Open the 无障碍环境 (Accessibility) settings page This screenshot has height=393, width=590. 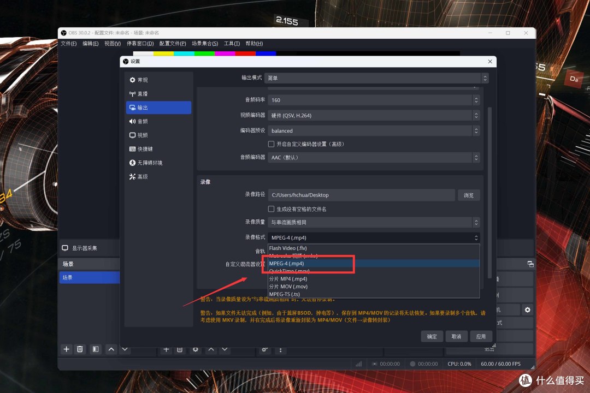click(x=158, y=163)
